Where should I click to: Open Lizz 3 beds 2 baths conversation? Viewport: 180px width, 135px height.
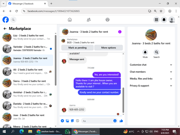pos(27,37)
